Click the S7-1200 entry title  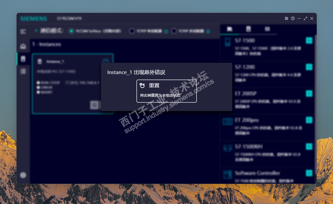pos(245,67)
